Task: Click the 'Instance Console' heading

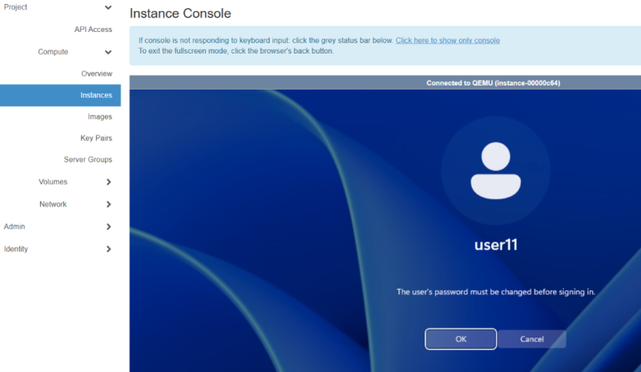Action: [180, 14]
